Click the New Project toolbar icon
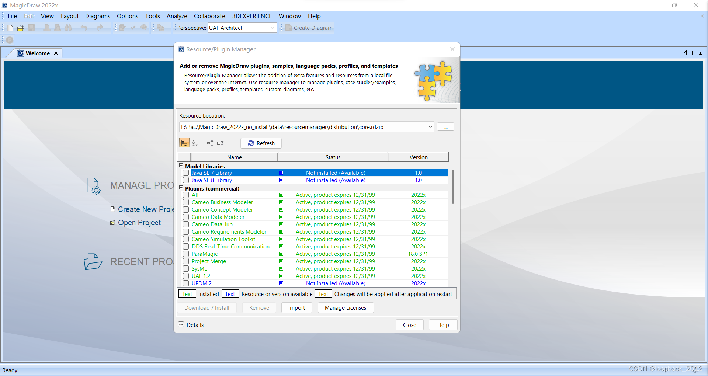Screen dimensions: 708x376 click(x=10, y=28)
